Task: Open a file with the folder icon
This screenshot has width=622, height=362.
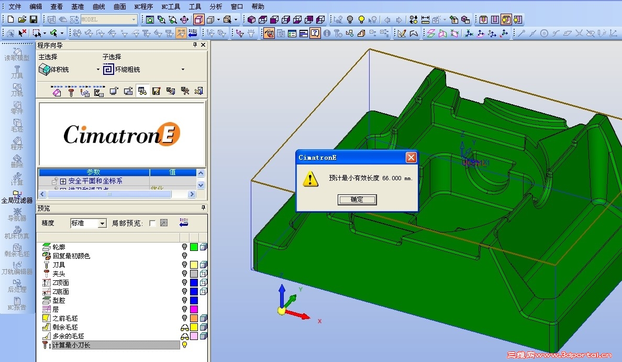Action: click(22, 19)
